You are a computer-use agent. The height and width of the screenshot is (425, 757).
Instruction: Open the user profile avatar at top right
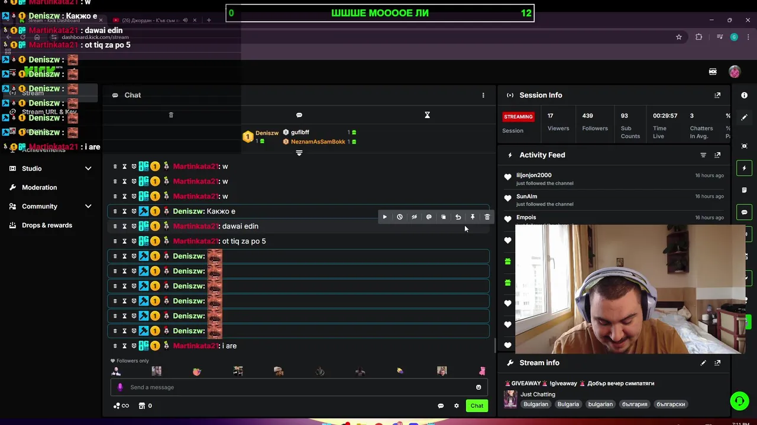[735, 71]
